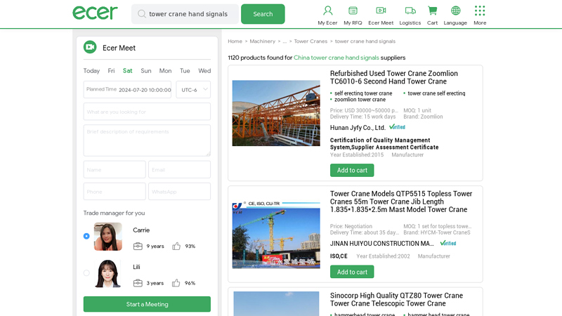
Task: Select the Today tab
Action: [x=91, y=71]
